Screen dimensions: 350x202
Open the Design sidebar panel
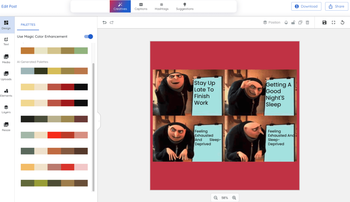click(x=6, y=25)
